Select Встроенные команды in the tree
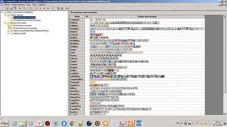The width and height of the screenshot is (227, 127). tap(22, 25)
